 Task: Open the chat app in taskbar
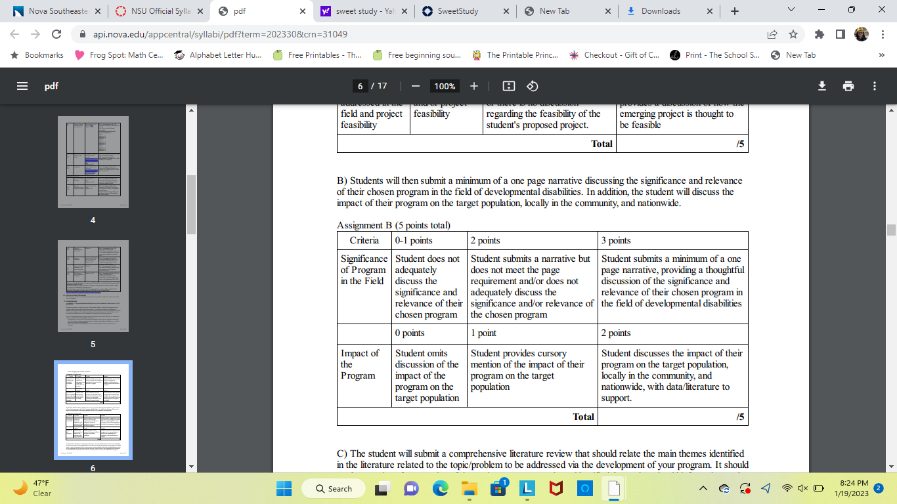tap(411, 488)
